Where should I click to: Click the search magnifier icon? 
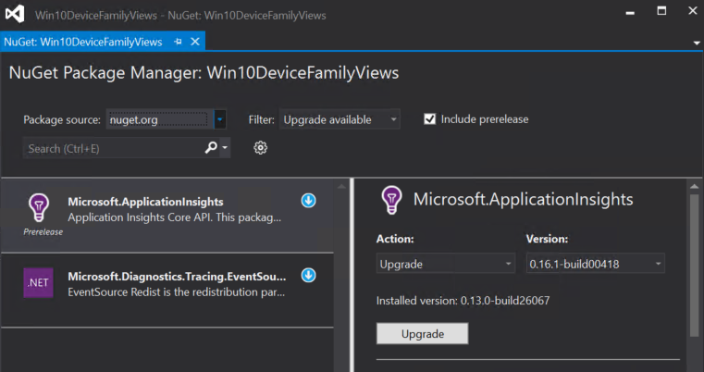coord(211,148)
